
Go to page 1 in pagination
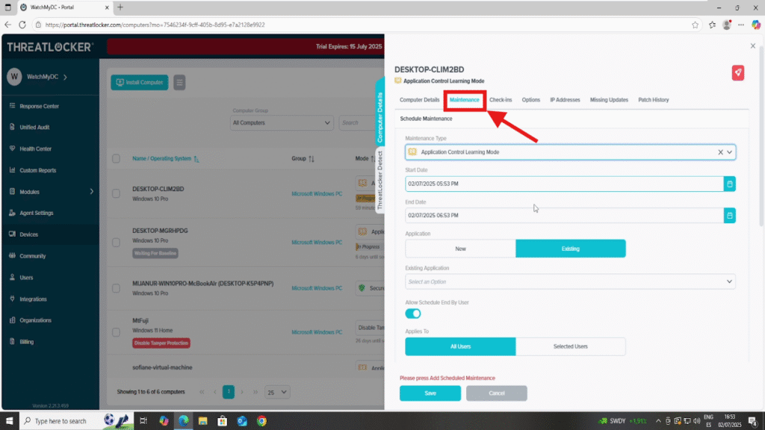pos(229,392)
